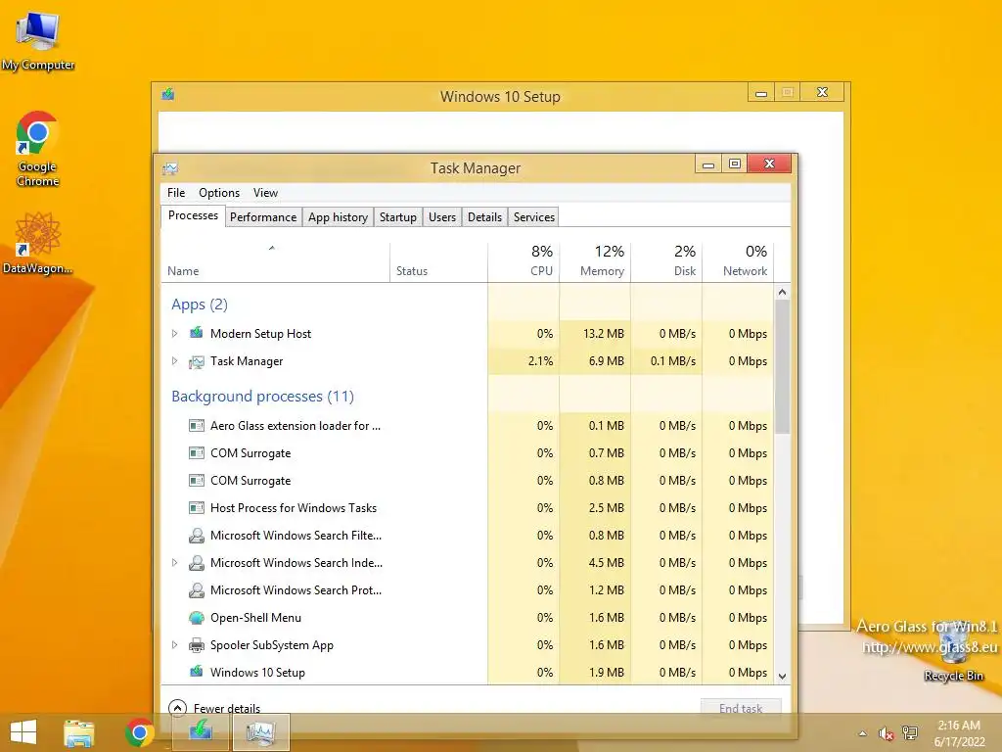Click the muted volume tray icon
The width and height of the screenshot is (1002, 752).
coord(886,733)
